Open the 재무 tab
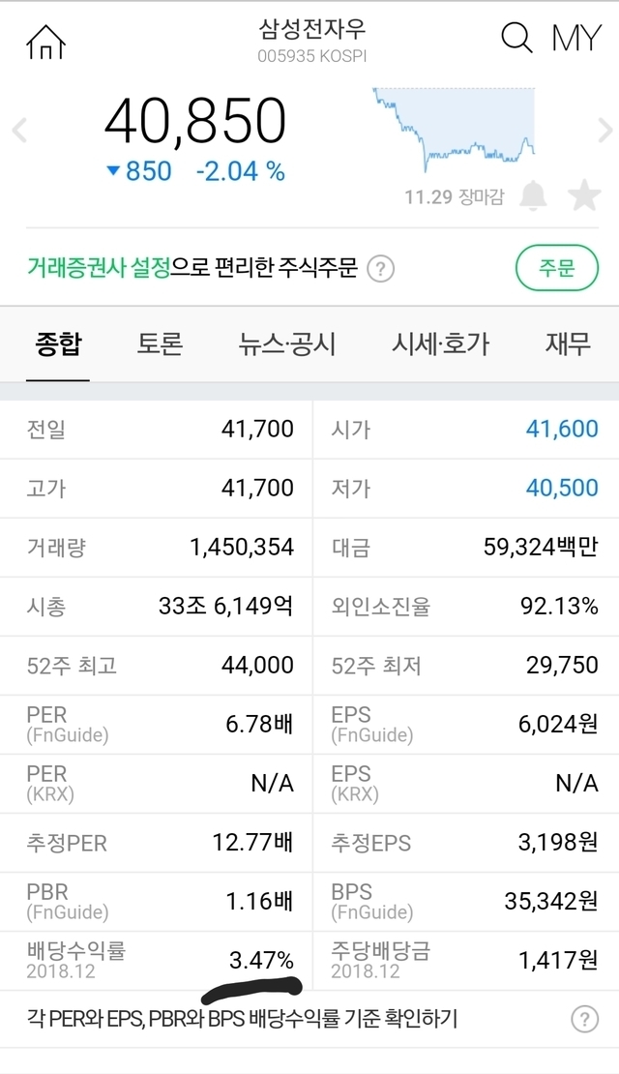This screenshot has width=619, height=1074. (x=568, y=343)
